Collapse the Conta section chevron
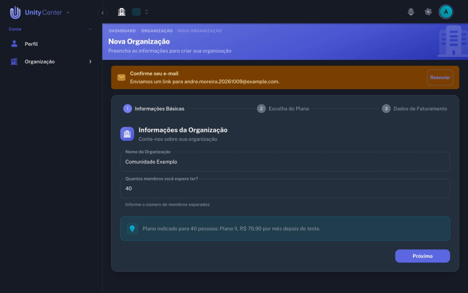Viewport: 468px width, 293px height. (x=90, y=29)
